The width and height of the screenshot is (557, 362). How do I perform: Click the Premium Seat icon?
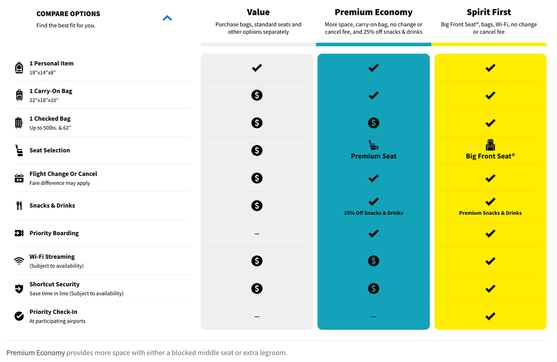(x=374, y=145)
